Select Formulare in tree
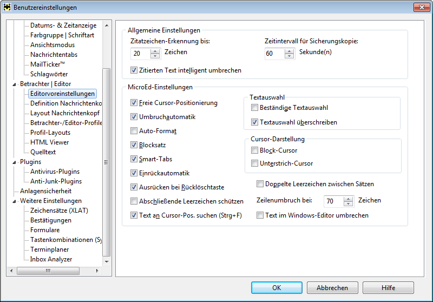The image size is (433, 302). click(45, 230)
